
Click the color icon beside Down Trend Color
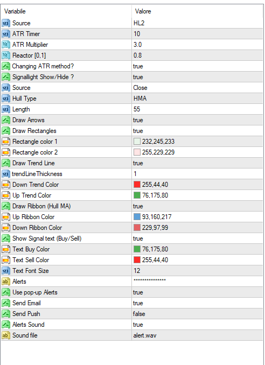pyautogui.click(x=5, y=185)
